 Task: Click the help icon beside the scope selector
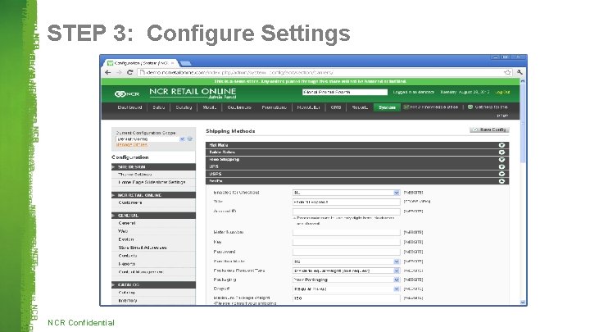click(190, 139)
